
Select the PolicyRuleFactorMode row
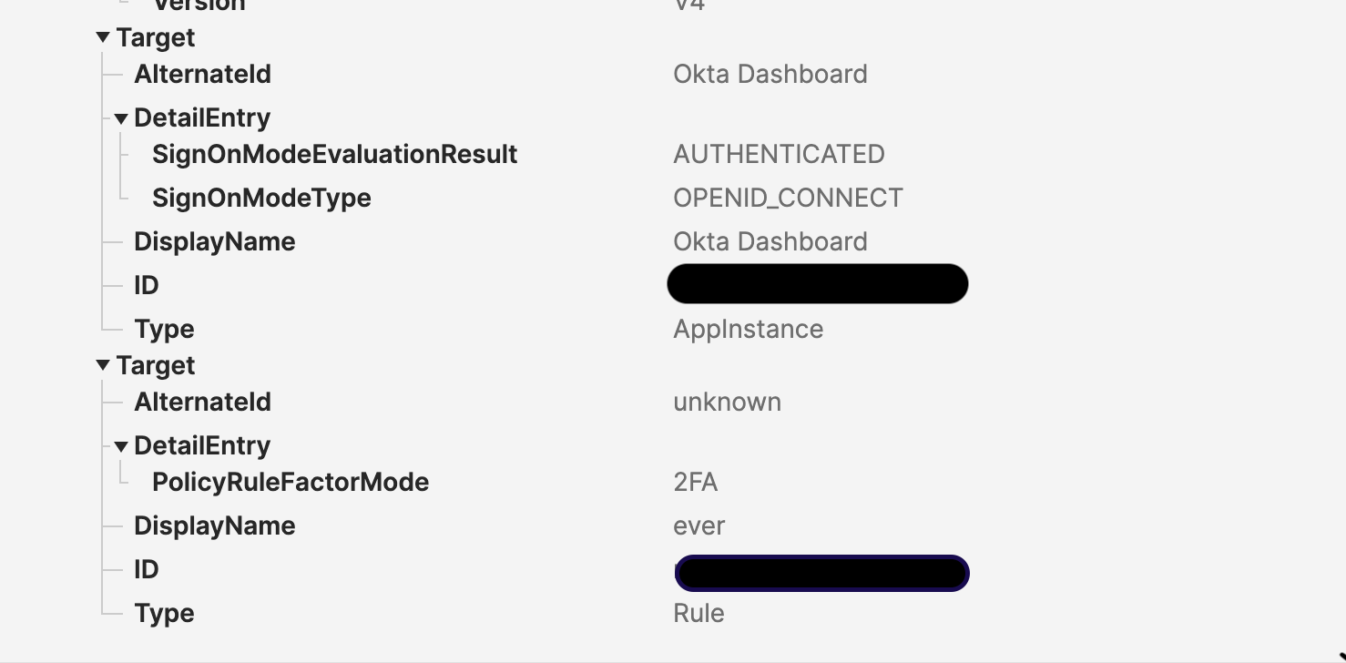(x=290, y=482)
